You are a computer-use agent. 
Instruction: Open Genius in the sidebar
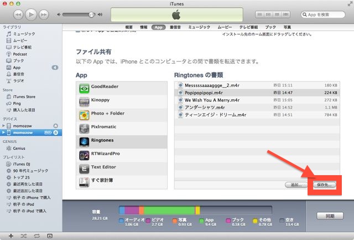pyautogui.click(x=19, y=149)
